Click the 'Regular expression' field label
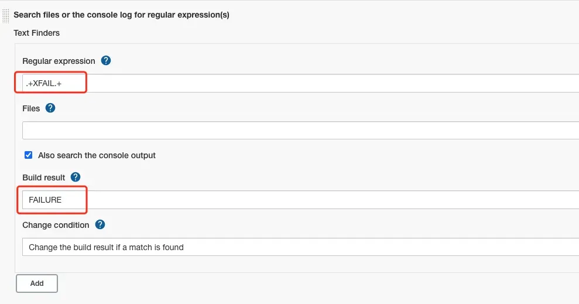This screenshot has width=579, height=304. (x=59, y=61)
